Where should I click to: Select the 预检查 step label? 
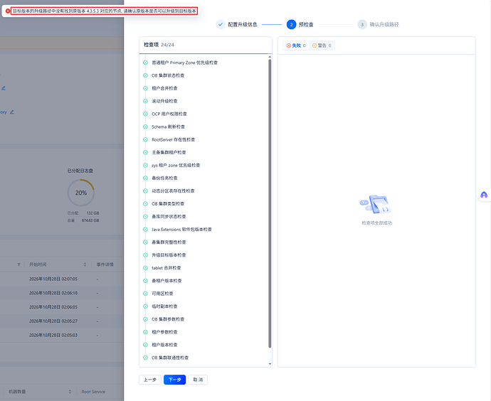coord(306,24)
